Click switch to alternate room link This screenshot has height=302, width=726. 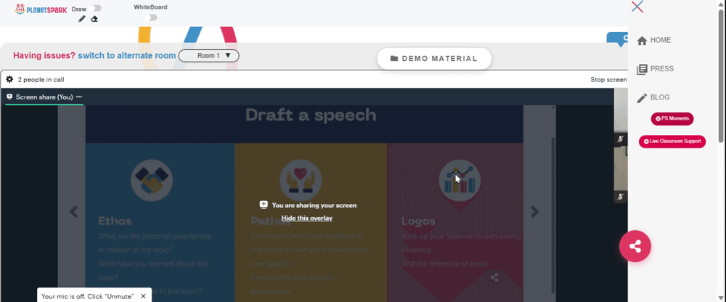click(127, 56)
